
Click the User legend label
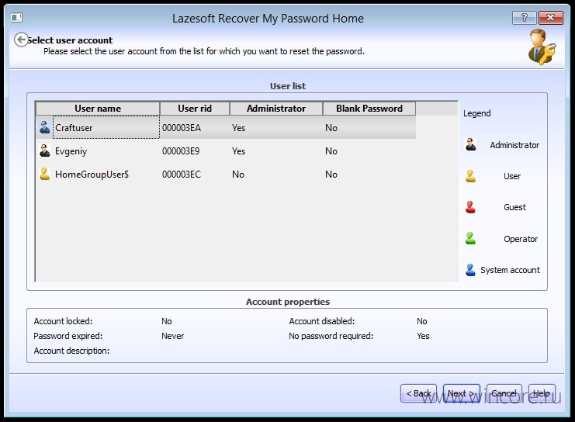coord(512,176)
